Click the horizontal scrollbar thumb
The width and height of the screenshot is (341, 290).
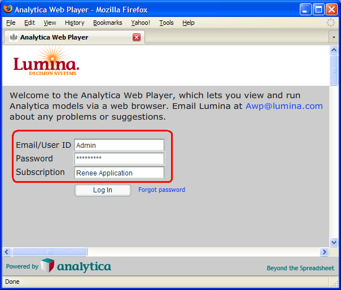click(50, 252)
